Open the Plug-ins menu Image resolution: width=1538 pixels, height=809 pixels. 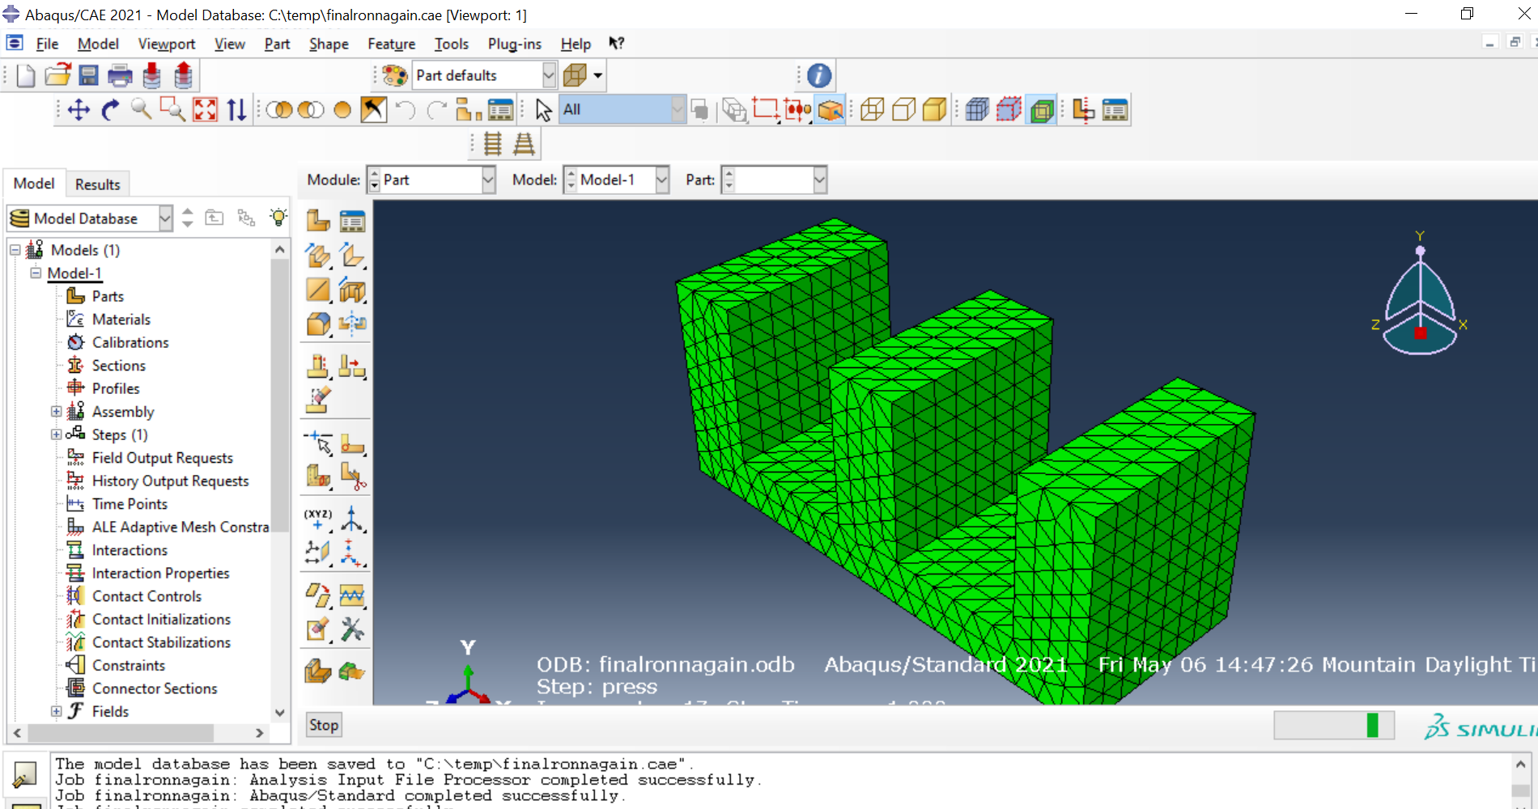(514, 44)
